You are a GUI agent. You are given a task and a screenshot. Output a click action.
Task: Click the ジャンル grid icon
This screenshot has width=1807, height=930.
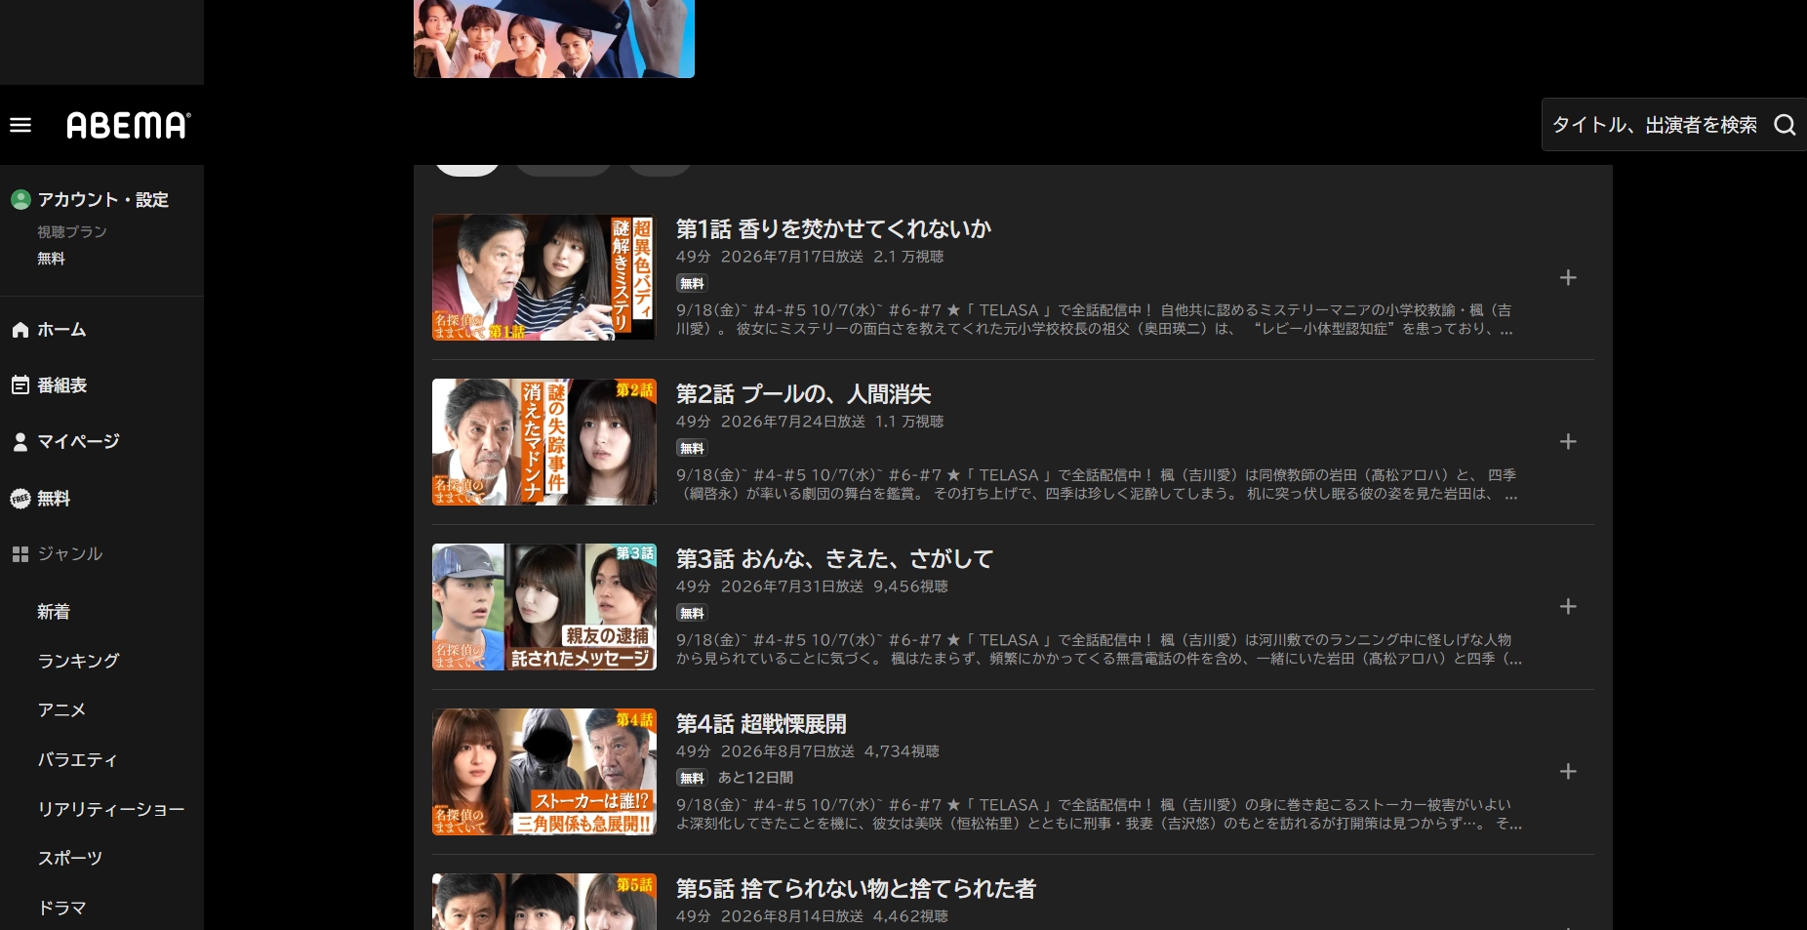20,554
